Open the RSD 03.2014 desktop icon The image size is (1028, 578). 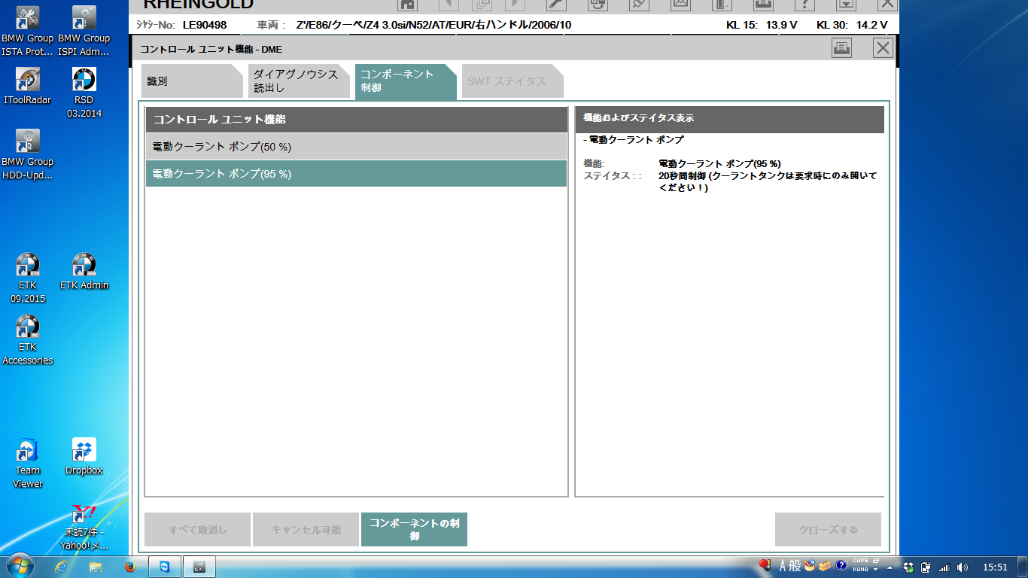click(84, 92)
